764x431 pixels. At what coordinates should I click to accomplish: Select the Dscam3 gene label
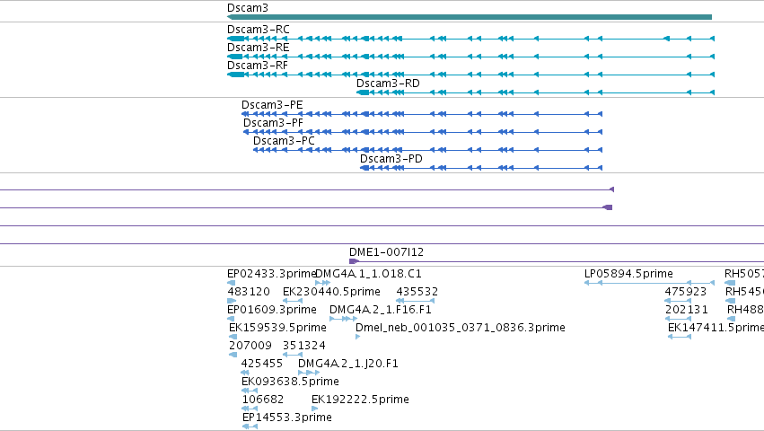248,8
